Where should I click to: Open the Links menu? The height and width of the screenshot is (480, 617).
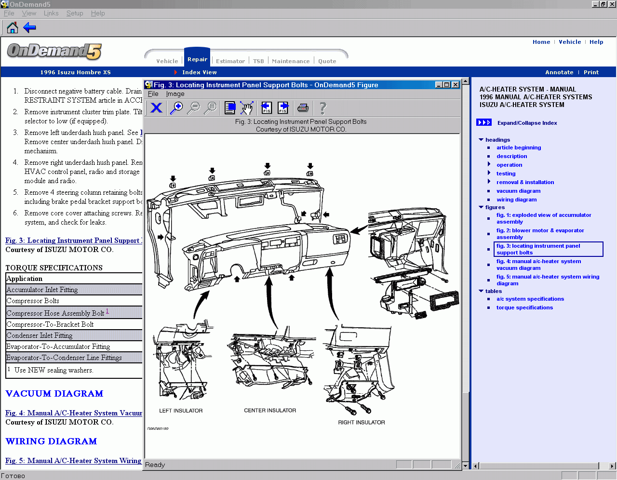tap(51, 13)
